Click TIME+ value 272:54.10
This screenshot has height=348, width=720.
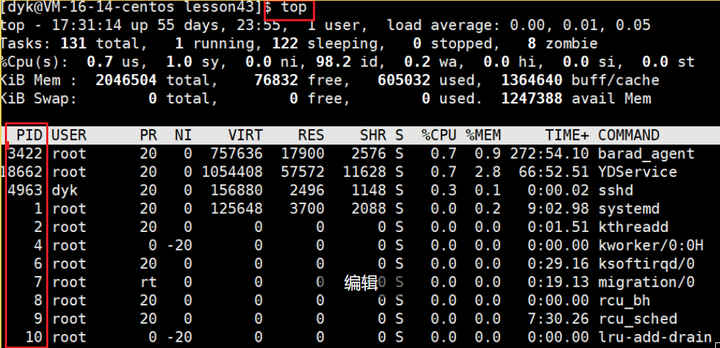pos(549,153)
